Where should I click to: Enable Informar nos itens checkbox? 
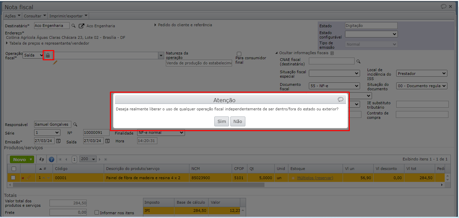click(97, 213)
